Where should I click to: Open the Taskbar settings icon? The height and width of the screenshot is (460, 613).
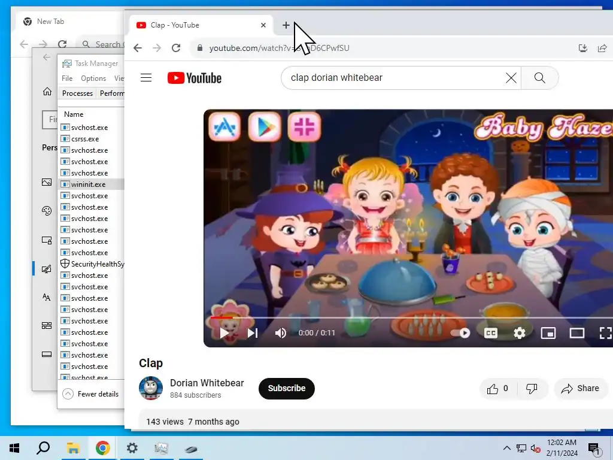[47, 355]
